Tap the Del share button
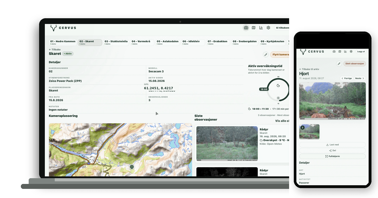The width and height of the screenshot is (378, 198). coord(332,151)
